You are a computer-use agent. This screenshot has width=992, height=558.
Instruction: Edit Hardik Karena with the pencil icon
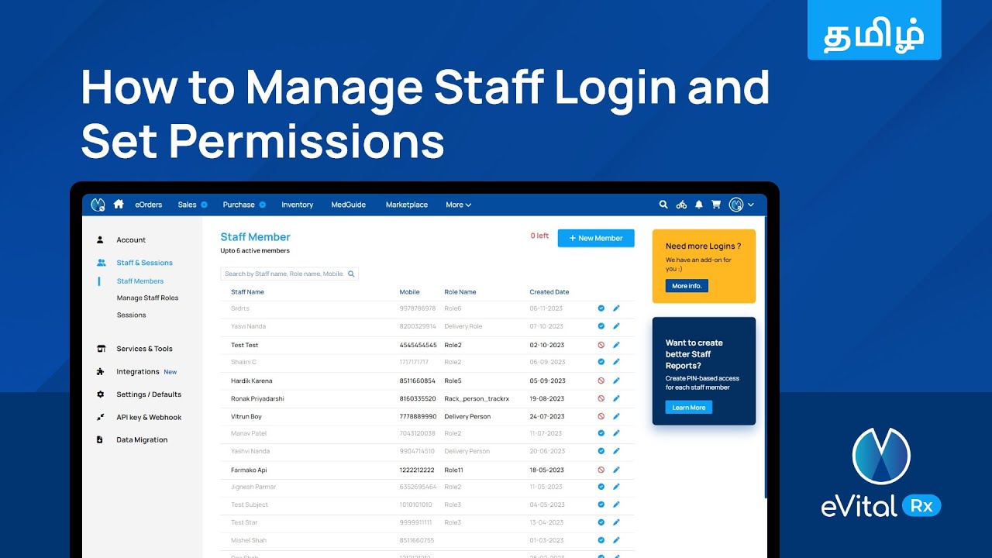click(x=617, y=381)
